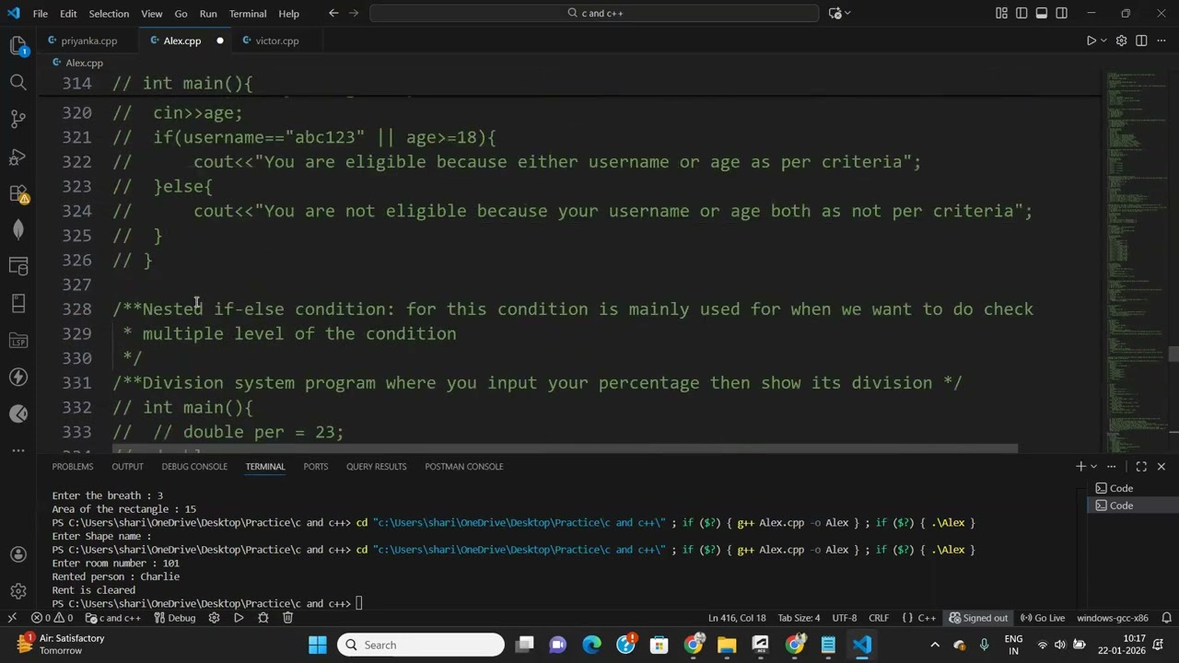Open the Search view in activity bar
The image size is (1179, 663).
click(x=18, y=83)
